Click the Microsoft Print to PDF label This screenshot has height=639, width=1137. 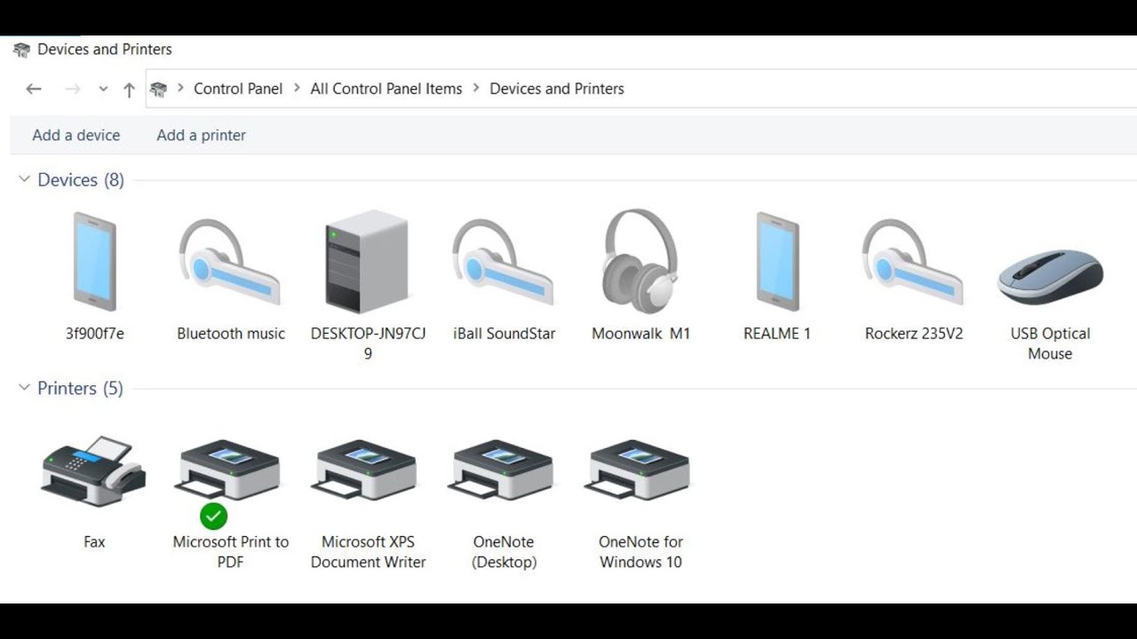231,551
